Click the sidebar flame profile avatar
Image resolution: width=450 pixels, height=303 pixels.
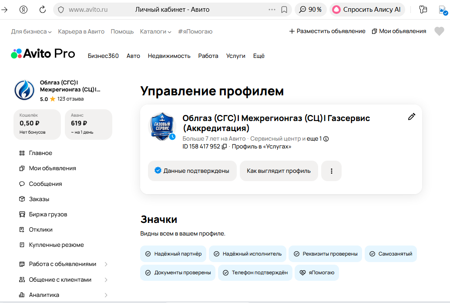point(24,90)
